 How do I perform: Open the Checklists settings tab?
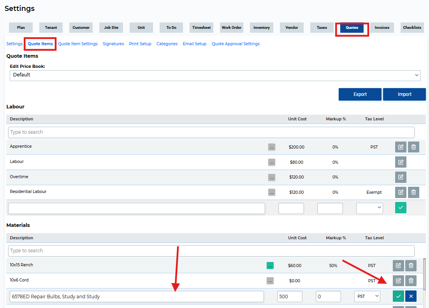click(x=412, y=28)
